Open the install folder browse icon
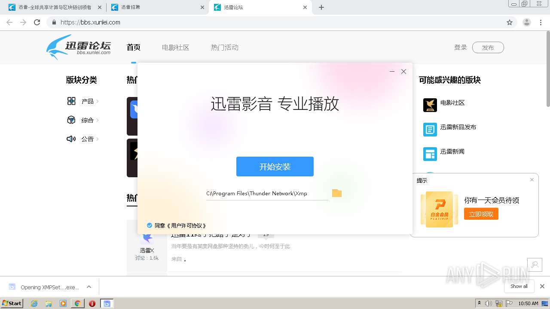The height and width of the screenshot is (309, 550). (337, 193)
